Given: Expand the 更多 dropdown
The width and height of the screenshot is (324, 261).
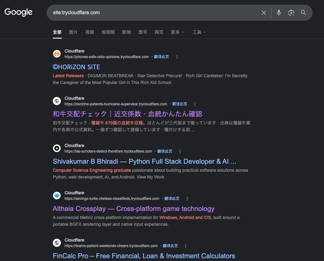Looking at the screenshot, I should [x=177, y=32].
